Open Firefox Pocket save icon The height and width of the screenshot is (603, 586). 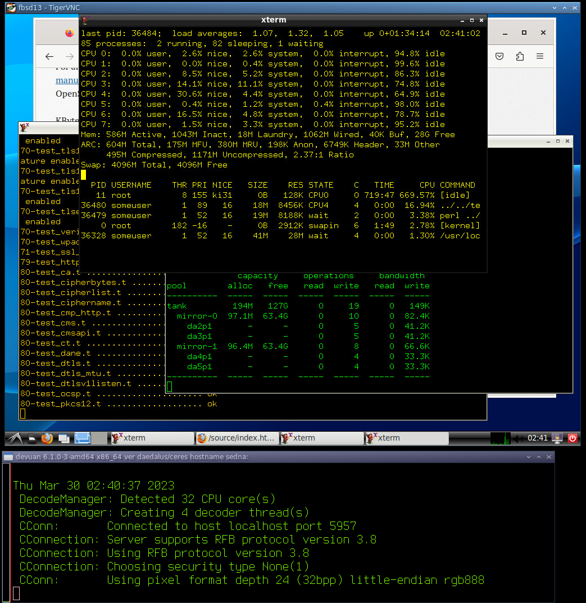pos(499,56)
